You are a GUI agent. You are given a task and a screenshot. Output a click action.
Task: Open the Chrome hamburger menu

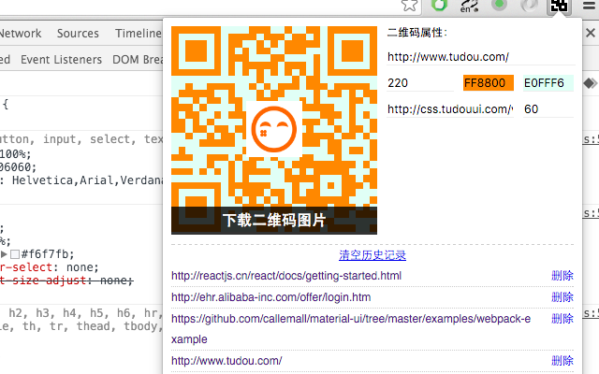pos(589,6)
